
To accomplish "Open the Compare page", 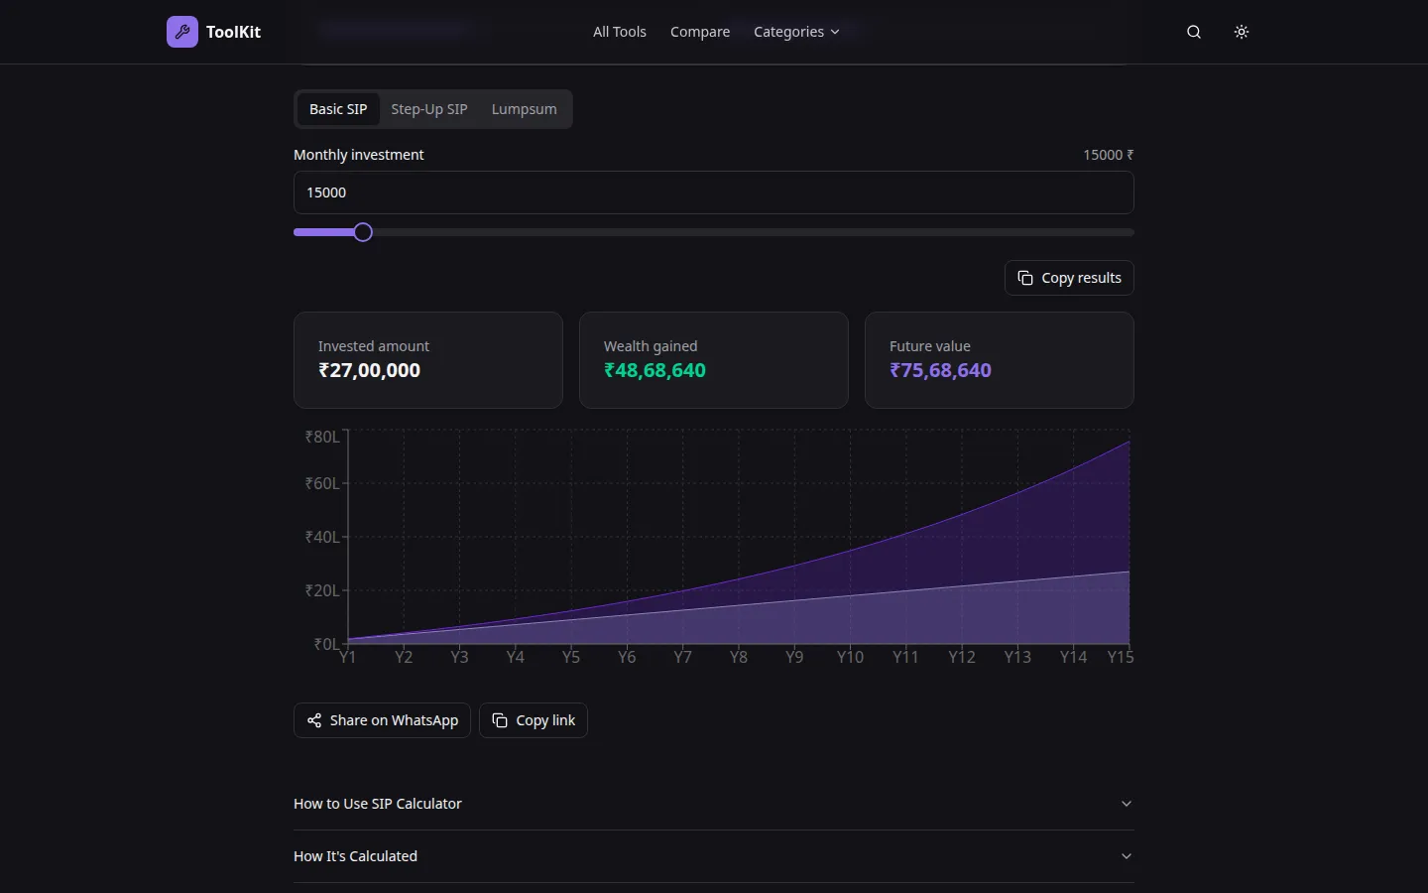I will 700,32.
